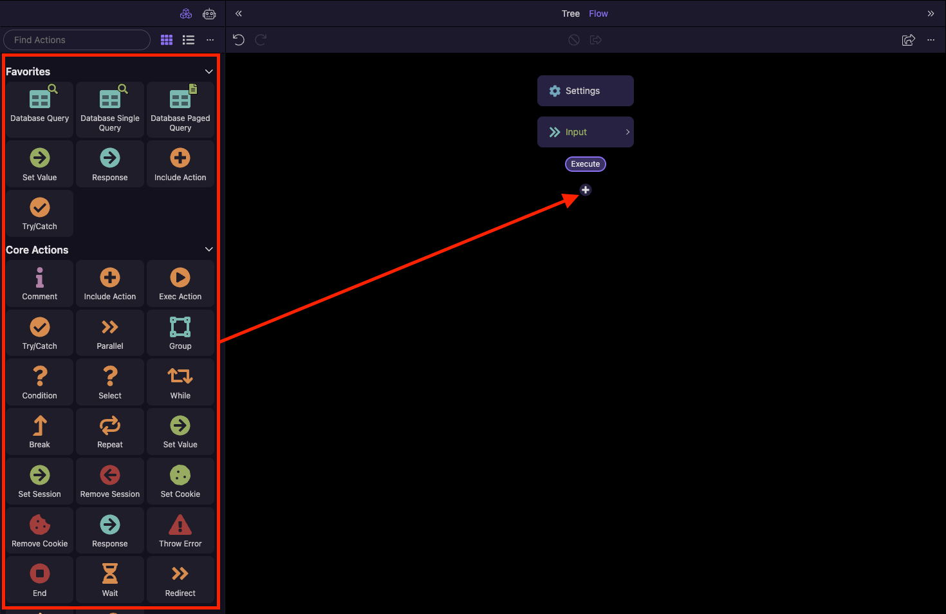The width and height of the screenshot is (946, 614).
Task: Choose Set Value under Core Actions
Action: click(x=180, y=431)
